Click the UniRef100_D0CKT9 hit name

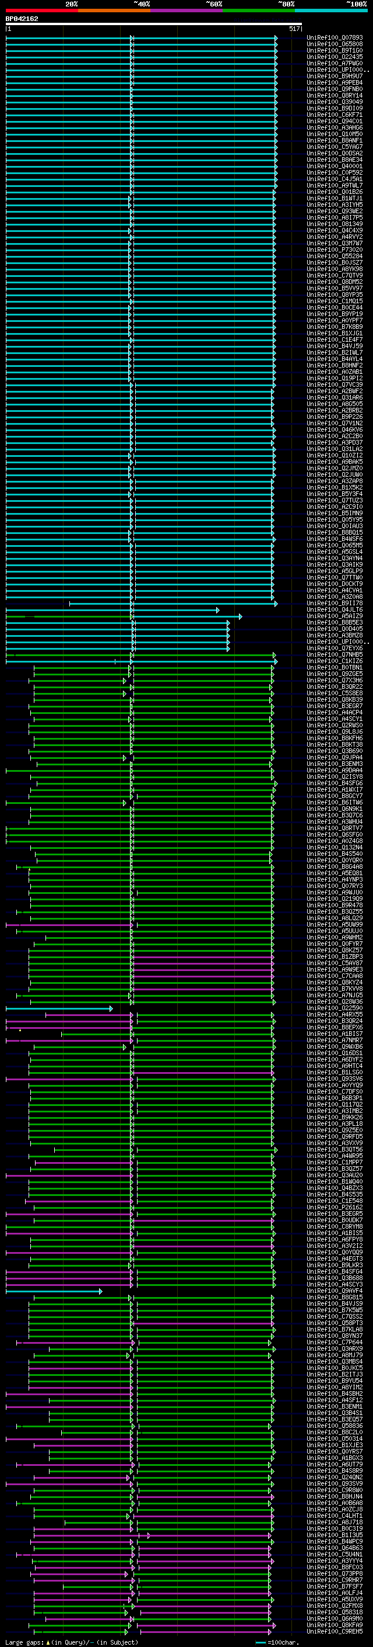[x=335, y=584]
